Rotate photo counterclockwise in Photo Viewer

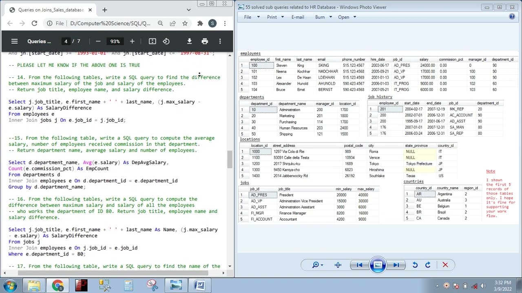pyautogui.click(x=415, y=265)
